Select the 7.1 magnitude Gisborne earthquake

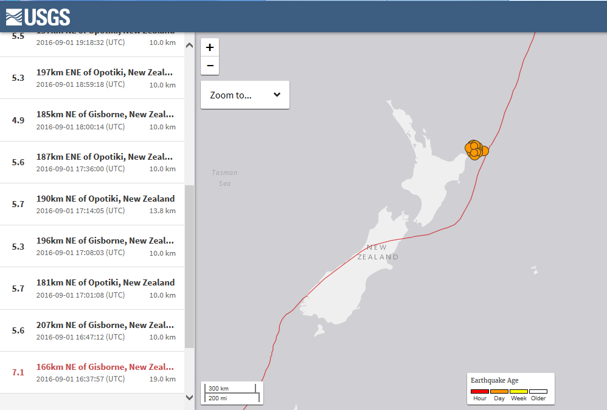91,372
